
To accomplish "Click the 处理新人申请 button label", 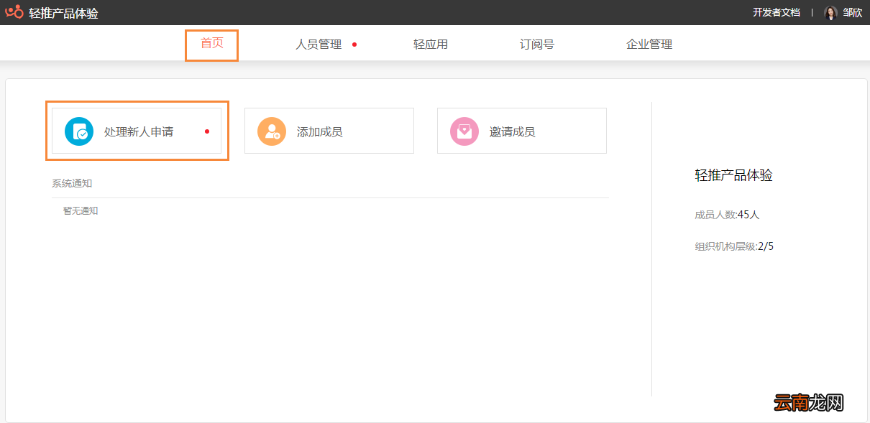I will 139,132.
